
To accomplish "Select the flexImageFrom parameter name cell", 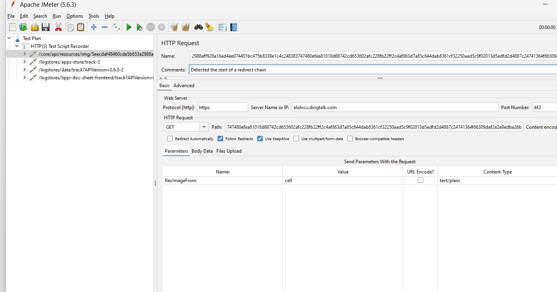I will pyautogui.click(x=223, y=181).
